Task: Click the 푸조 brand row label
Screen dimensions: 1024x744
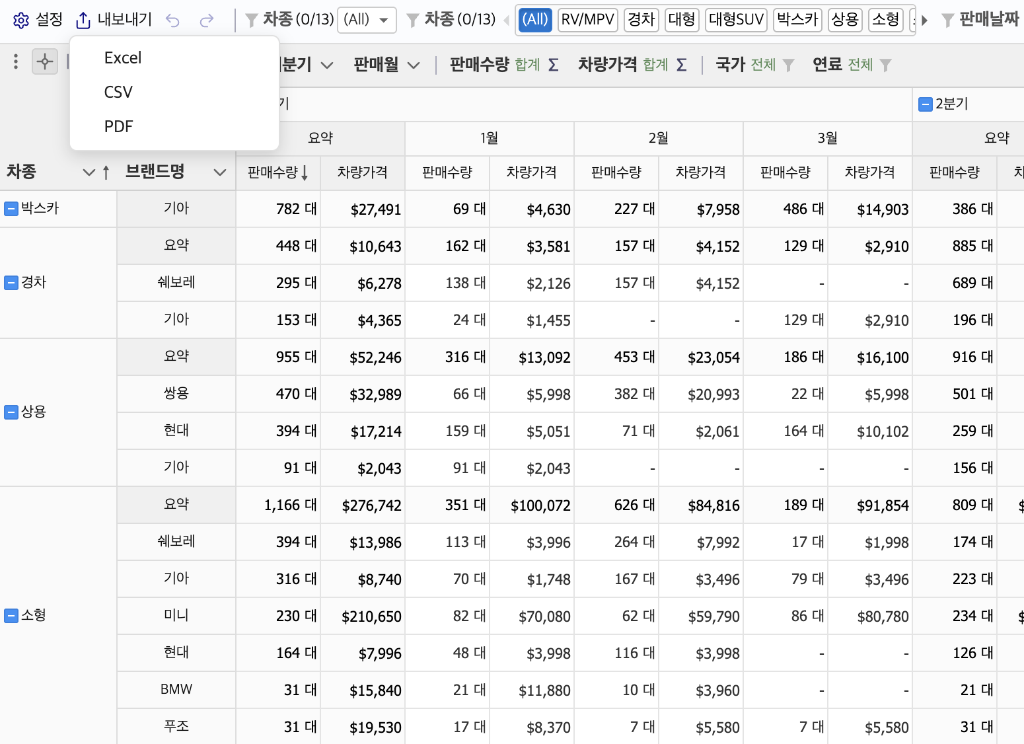Action: [176, 727]
